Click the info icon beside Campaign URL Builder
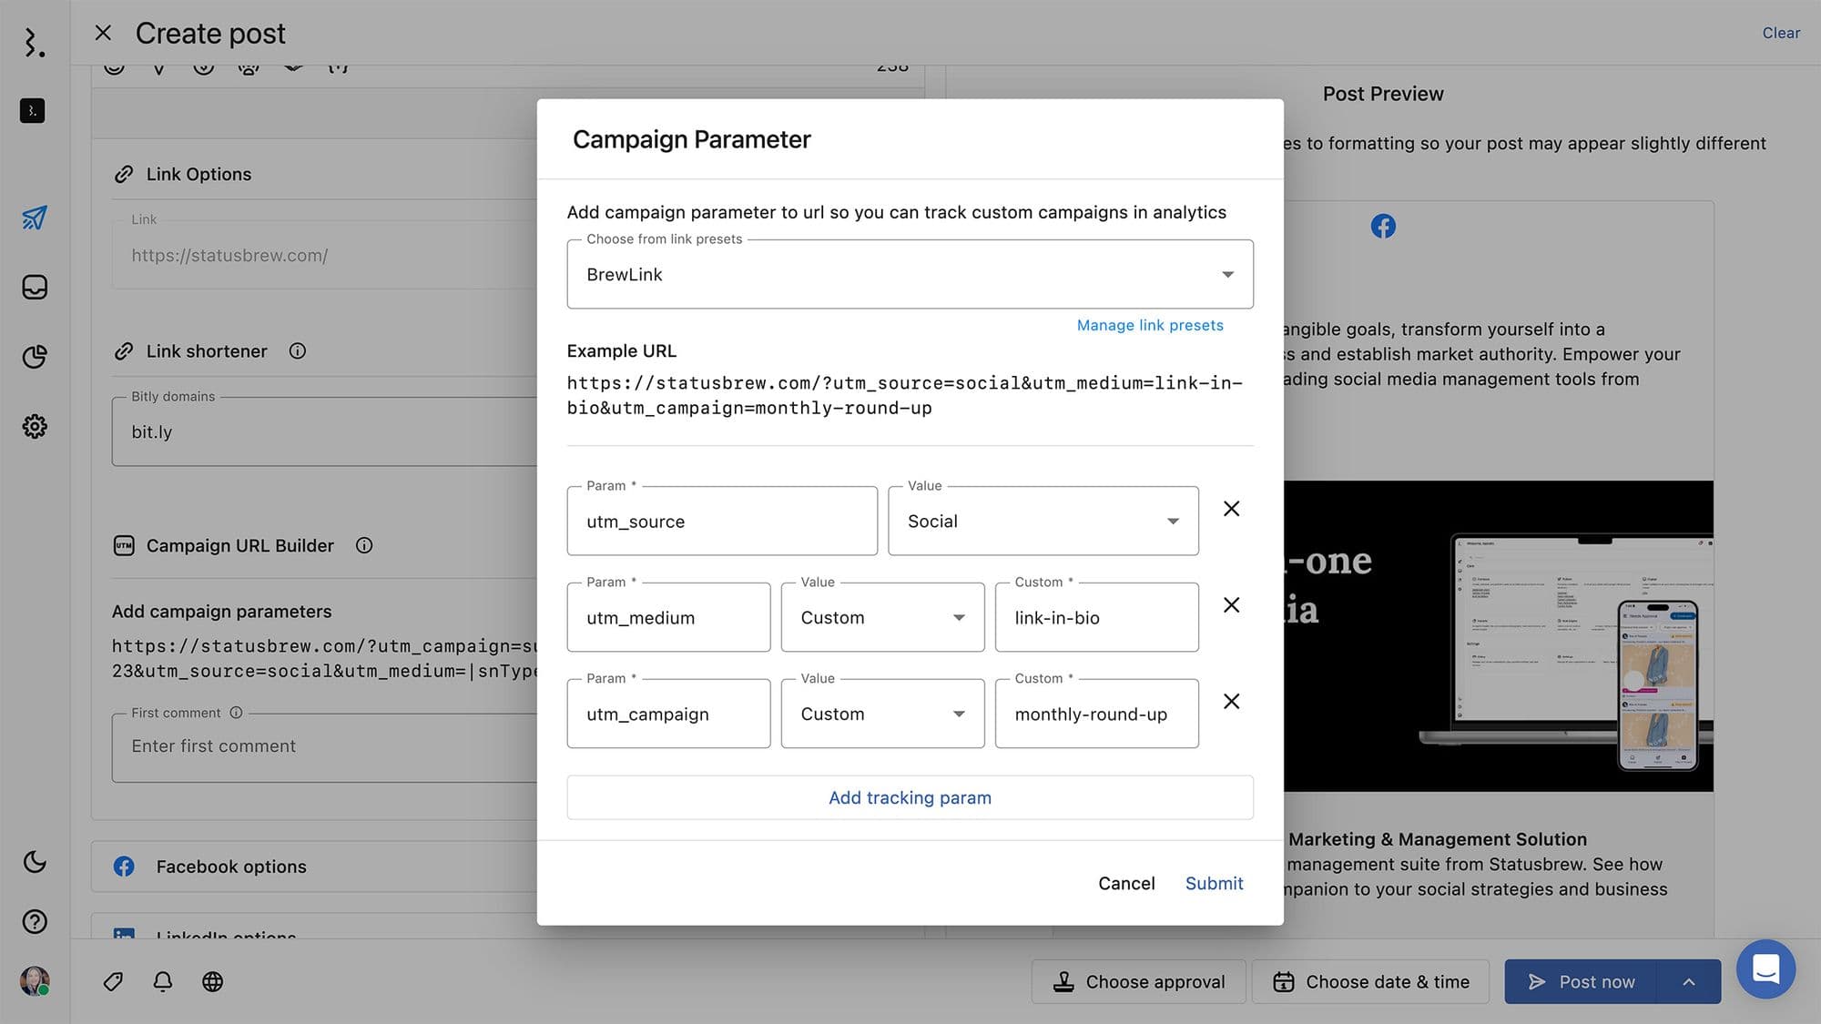The width and height of the screenshot is (1821, 1024). (364, 545)
